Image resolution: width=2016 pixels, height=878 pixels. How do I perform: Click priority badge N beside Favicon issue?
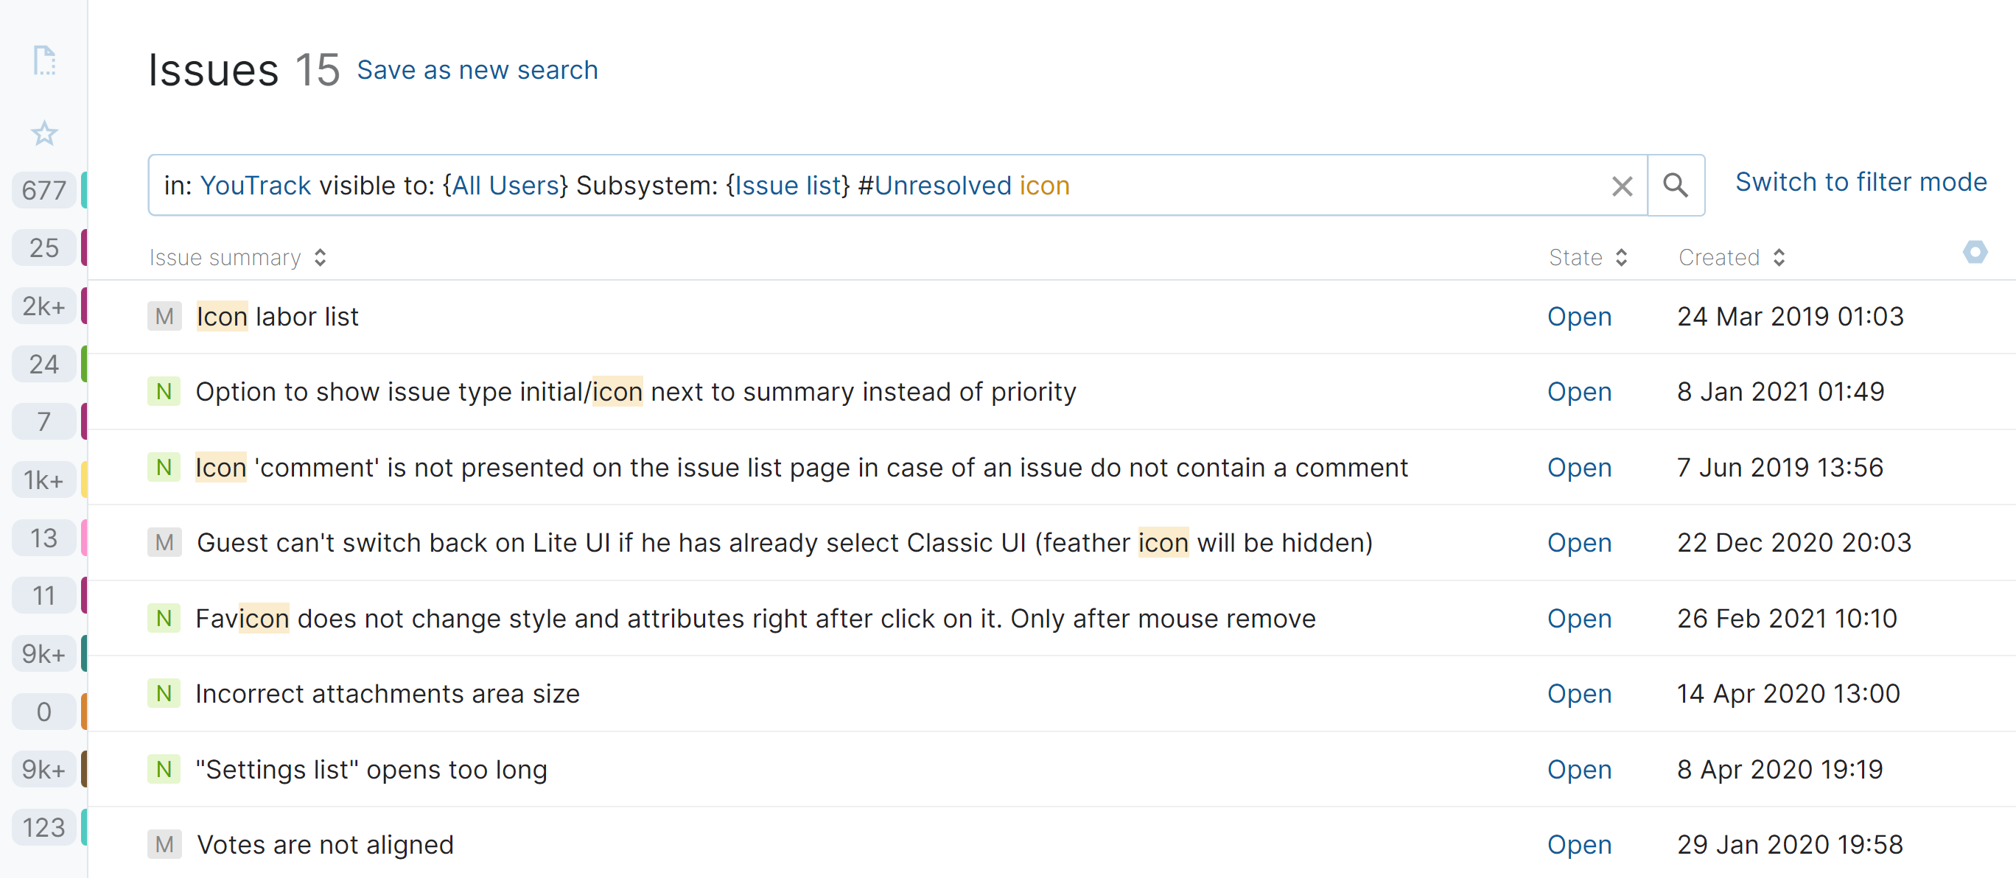[164, 619]
